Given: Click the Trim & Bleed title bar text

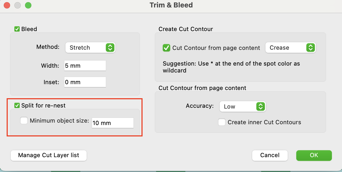Looking at the screenshot, I should [x=171, y=5].
